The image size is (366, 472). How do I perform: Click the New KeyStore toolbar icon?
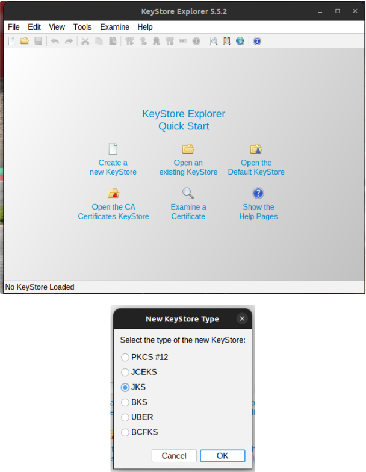pyautogui.click(x=11, y=41)
